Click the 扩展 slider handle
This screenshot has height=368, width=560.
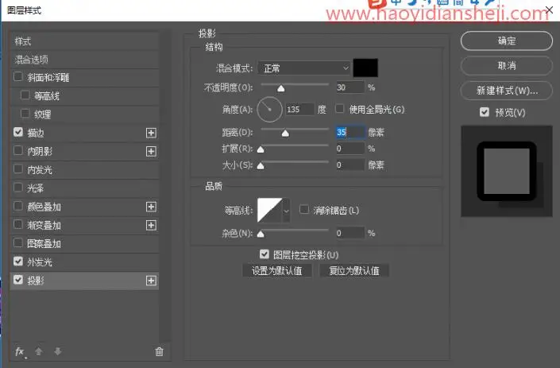tap(261, 149)
